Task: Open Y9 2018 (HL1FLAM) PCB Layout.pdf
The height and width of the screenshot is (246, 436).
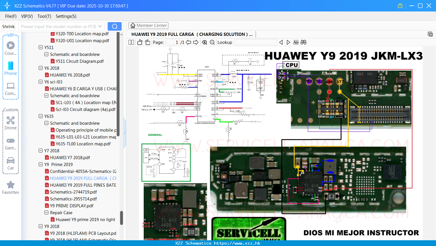Action: 80,233
